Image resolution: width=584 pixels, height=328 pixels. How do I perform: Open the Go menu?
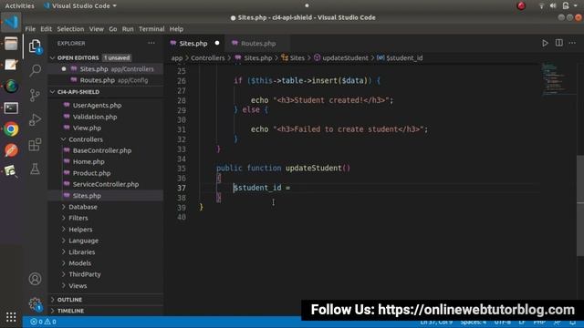pyautogui.click(x=113, y=29)
